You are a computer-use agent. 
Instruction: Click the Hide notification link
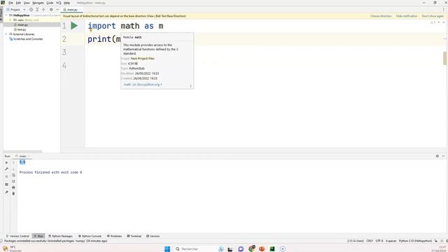click(407, 16)
